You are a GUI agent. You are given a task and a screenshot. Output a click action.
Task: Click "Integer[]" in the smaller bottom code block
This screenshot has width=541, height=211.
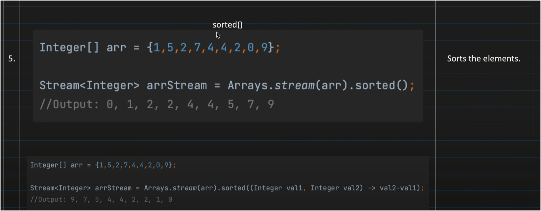48,165
